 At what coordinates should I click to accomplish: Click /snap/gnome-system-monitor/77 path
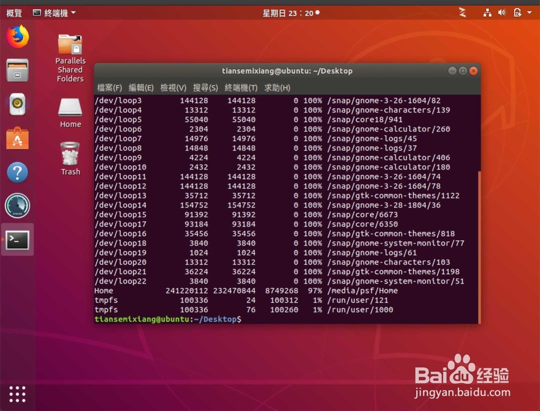396,243
